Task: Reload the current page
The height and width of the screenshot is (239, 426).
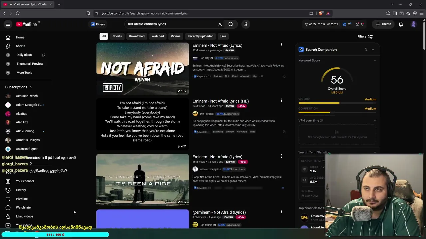Action: [18, 13]
